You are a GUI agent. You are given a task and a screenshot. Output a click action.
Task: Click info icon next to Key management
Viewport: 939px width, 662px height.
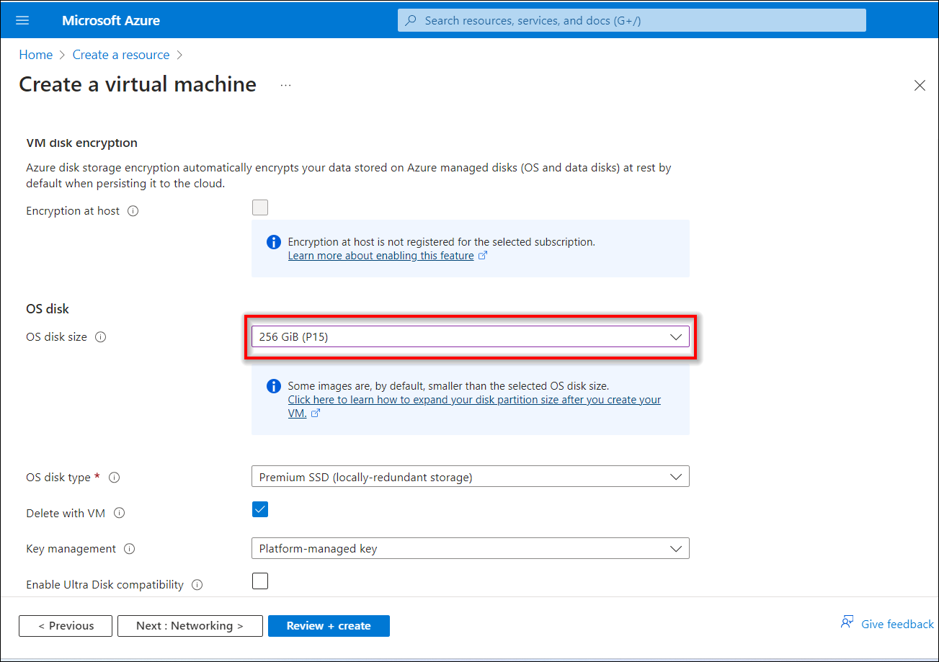(x=130, y=549)
